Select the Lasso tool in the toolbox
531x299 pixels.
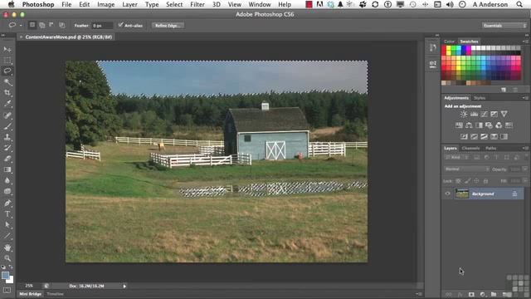pos(7,71)
